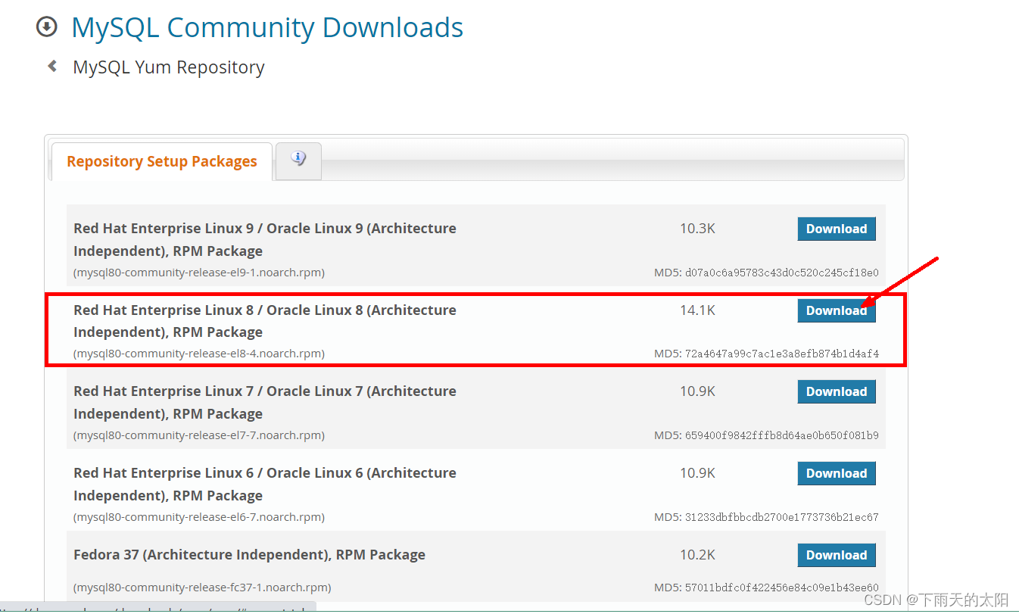Open the MySQL Community Downloads heading link
This screenshot has width=1019, height=614.
tap(267, 27)
